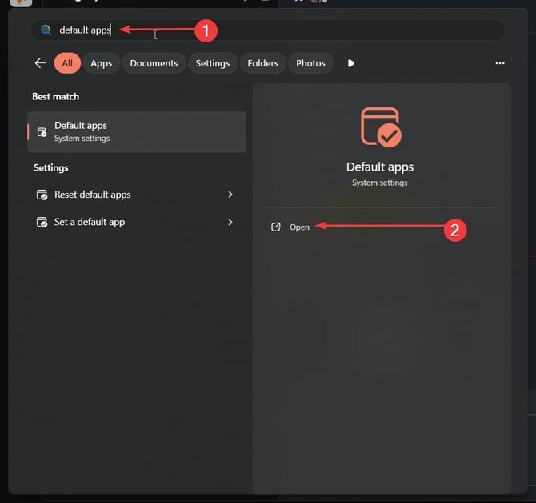
Task: Click the Reset default apps settings icon
Action: (x=42, y=195)
